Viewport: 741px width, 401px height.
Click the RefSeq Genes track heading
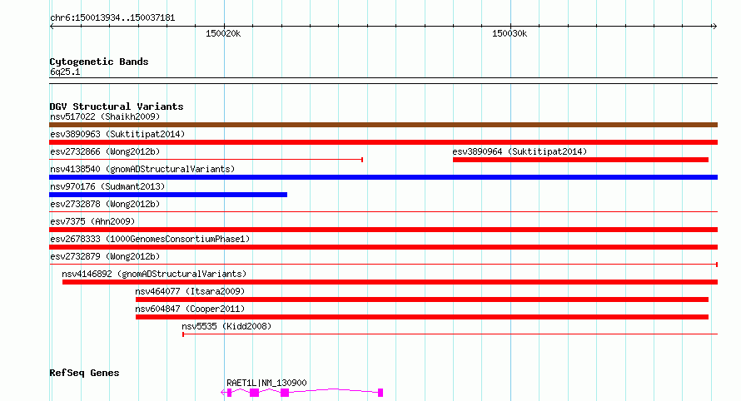coord(84,373)
